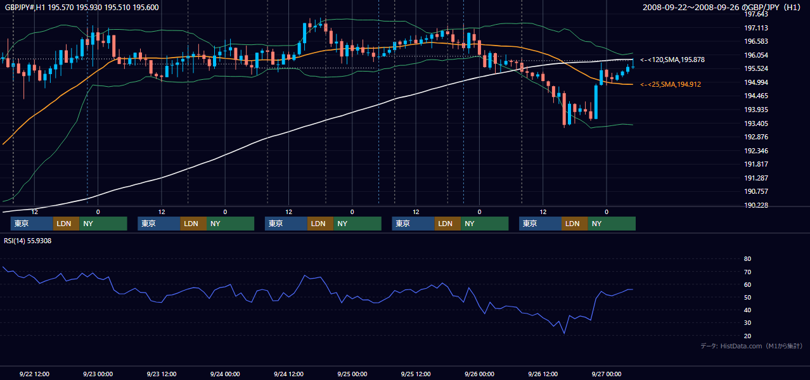Click the 9/22 12:00 time axis label

[34, 374]
